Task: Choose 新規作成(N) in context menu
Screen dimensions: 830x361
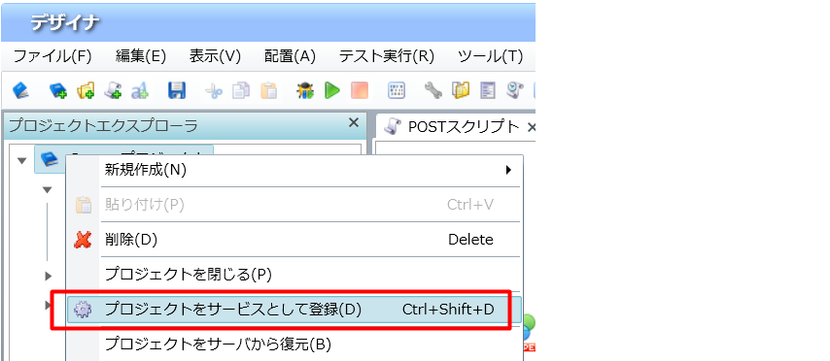Action: [294, 170]
